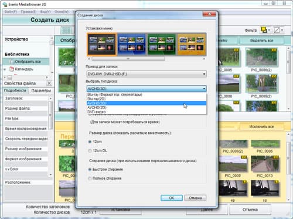Click the yellow filter icon
This screenshot has width=293, height=219.
click(x=264, y=30)
